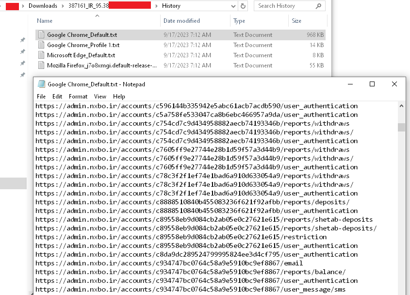The height and width of the screenshot is (295, 410).
Task: Open the Edit menu in Notepad
Action: point(57,97)
